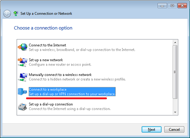This screenshot has height=138, width=190.
Task: Maximize the wizard window
Action: (172, 6)
